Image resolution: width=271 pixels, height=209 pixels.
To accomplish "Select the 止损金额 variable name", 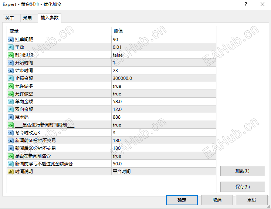I will 24,78.
